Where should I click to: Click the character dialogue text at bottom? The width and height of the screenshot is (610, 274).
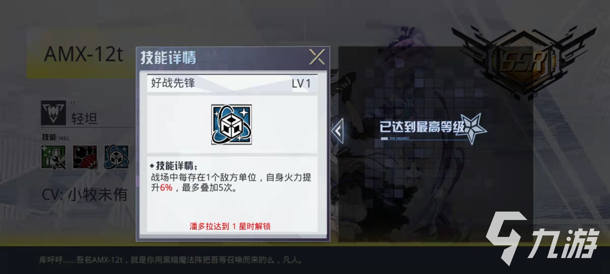tap(171, 260)
